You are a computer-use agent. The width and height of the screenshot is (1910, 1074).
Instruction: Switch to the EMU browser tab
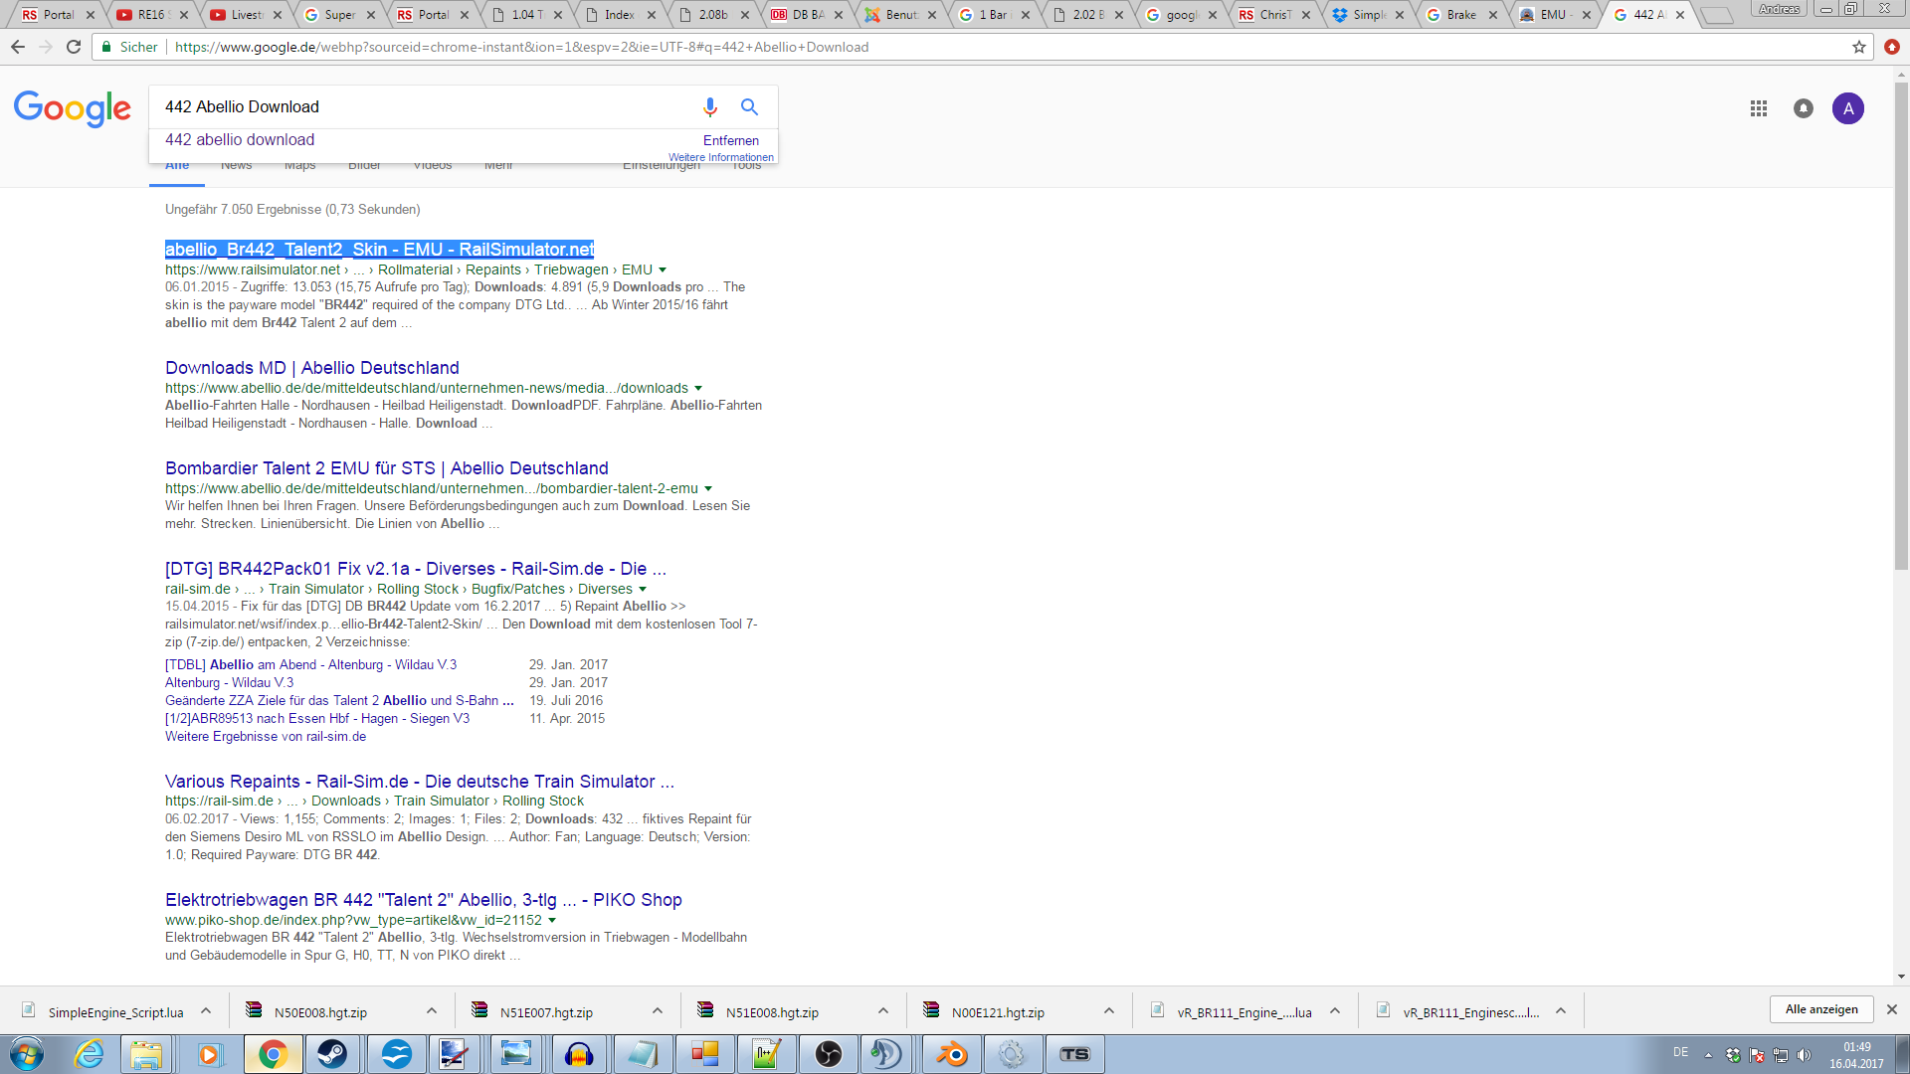(1552, 15)
